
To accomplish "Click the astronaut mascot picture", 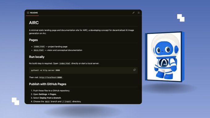I will pyautogui.click(x=165, y=56).
